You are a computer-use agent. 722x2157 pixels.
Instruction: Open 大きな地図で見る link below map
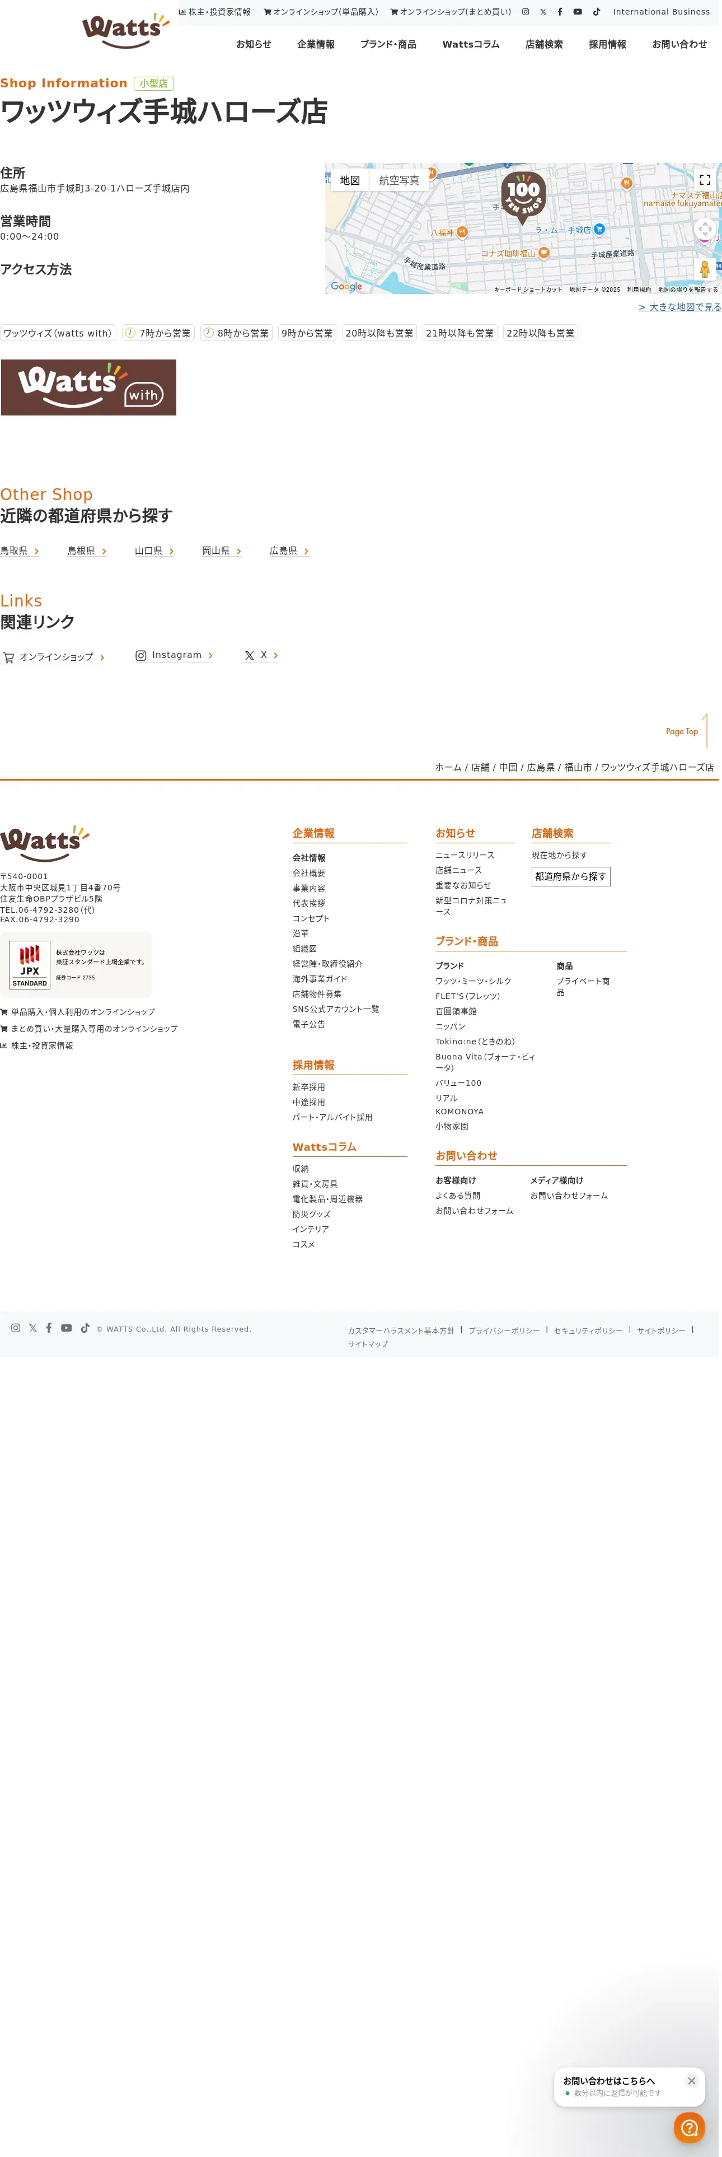click(680, 307)
